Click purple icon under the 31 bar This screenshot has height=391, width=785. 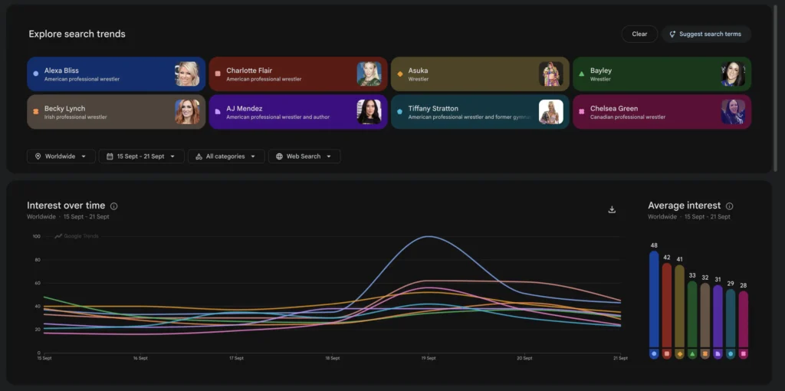718,354
